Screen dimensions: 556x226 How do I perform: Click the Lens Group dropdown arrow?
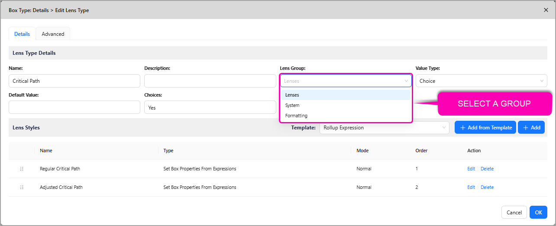pos(406,81)
